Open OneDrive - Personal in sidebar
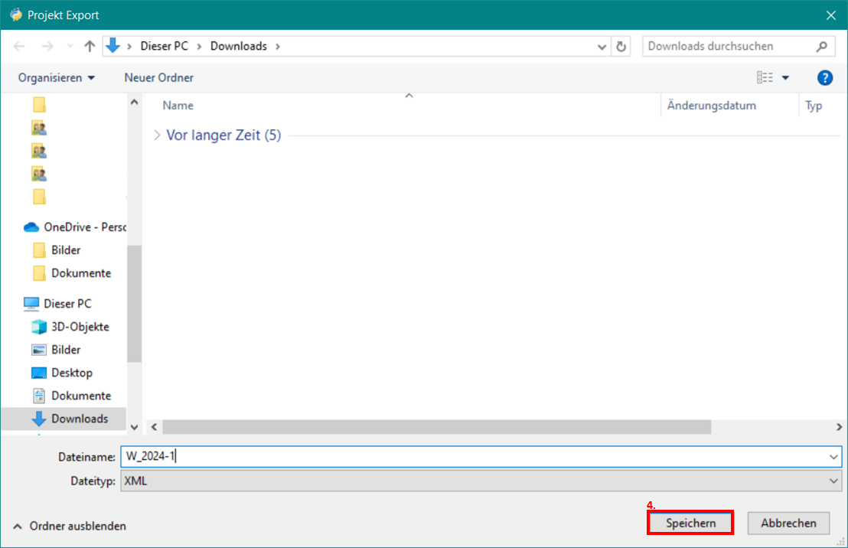The height and width of the screenshot is (548, 848). [x=83, y=227]
